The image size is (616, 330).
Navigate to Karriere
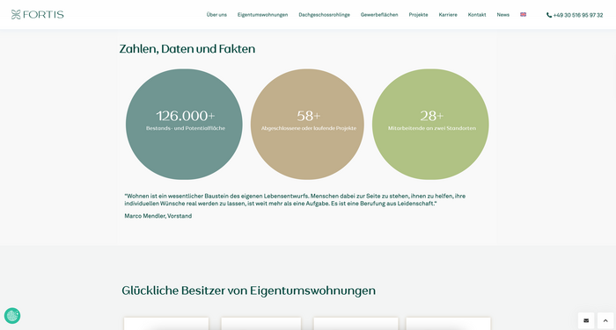pos(448,15)
